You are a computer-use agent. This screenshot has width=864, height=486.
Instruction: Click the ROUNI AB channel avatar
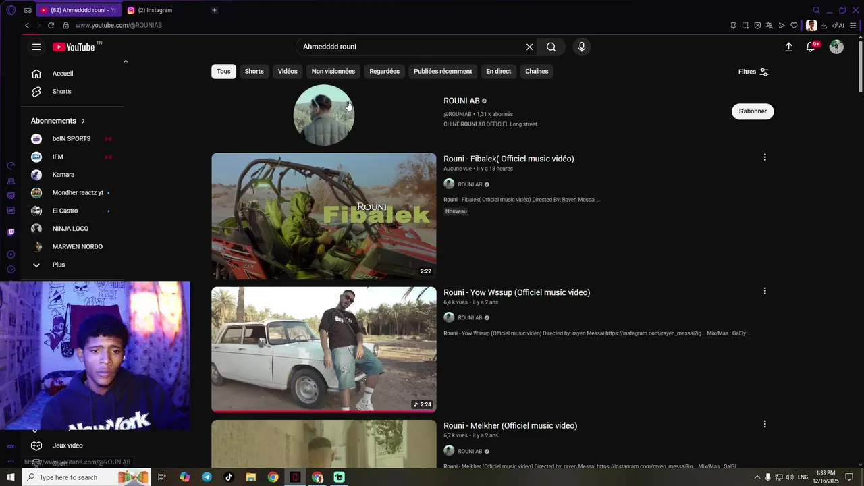pyautogui.click(x=324, y=115)
